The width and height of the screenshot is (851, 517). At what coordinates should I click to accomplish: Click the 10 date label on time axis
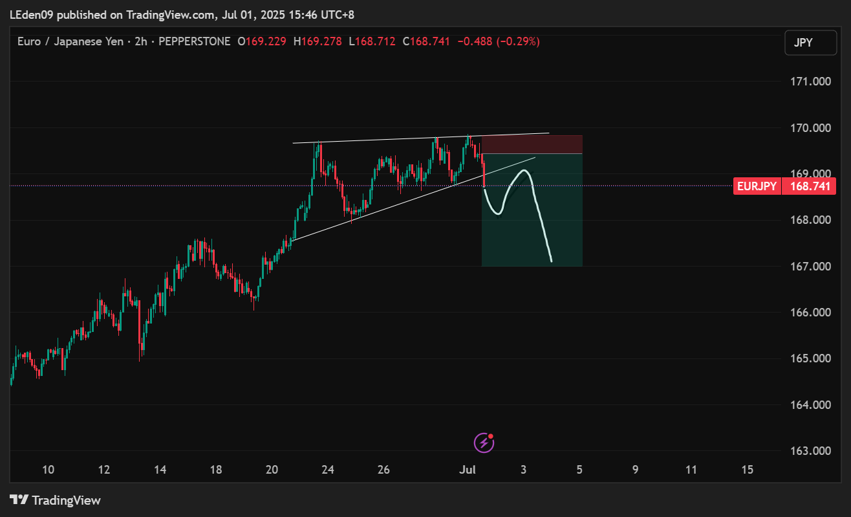48,470
